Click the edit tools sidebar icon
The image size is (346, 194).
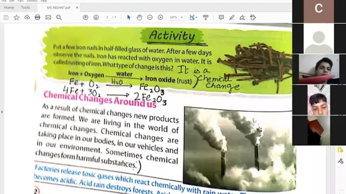[340, 161]
